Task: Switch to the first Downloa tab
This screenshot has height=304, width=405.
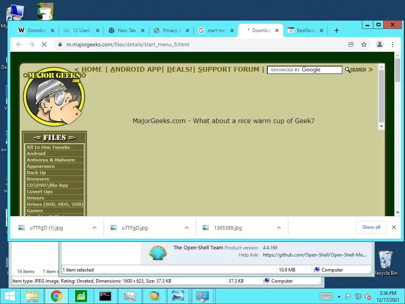Action: coord(36,30)
